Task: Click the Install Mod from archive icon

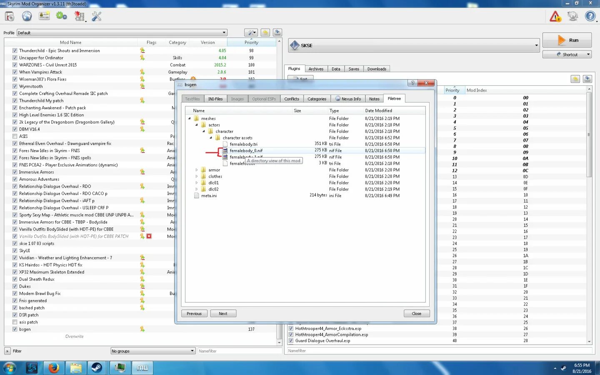Action: (10, 16)
